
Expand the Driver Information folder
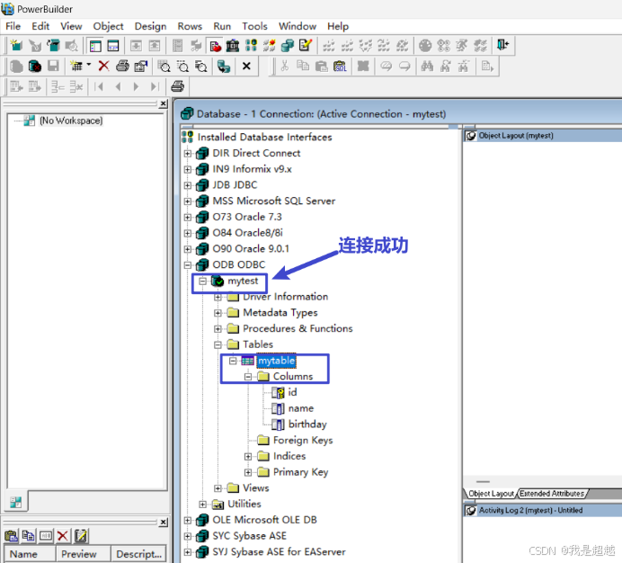click(x=218, y=297)
